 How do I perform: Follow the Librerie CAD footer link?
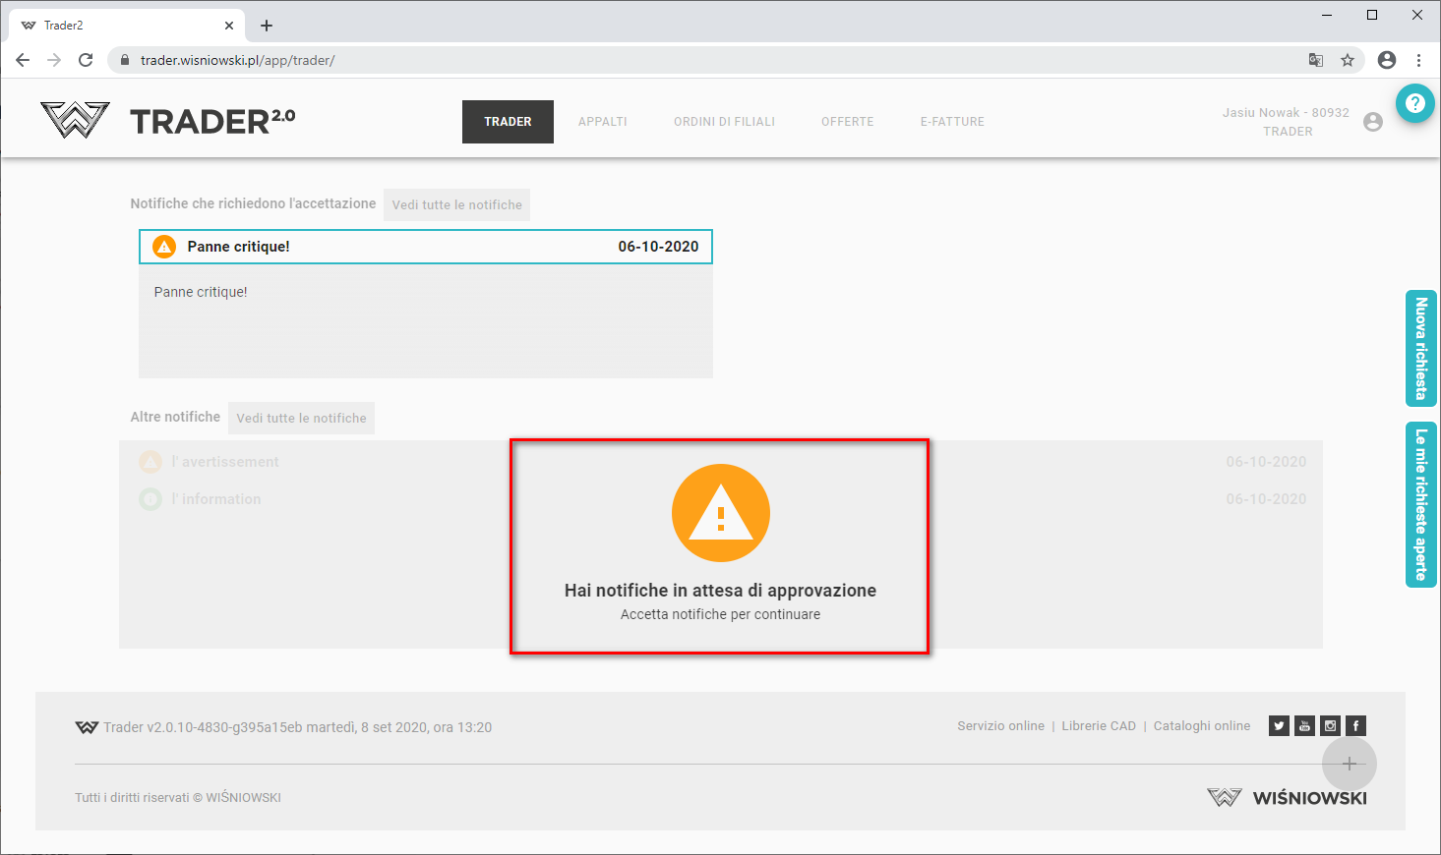1098,726
